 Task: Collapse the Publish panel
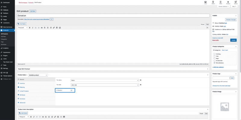[x=236, y=16]
